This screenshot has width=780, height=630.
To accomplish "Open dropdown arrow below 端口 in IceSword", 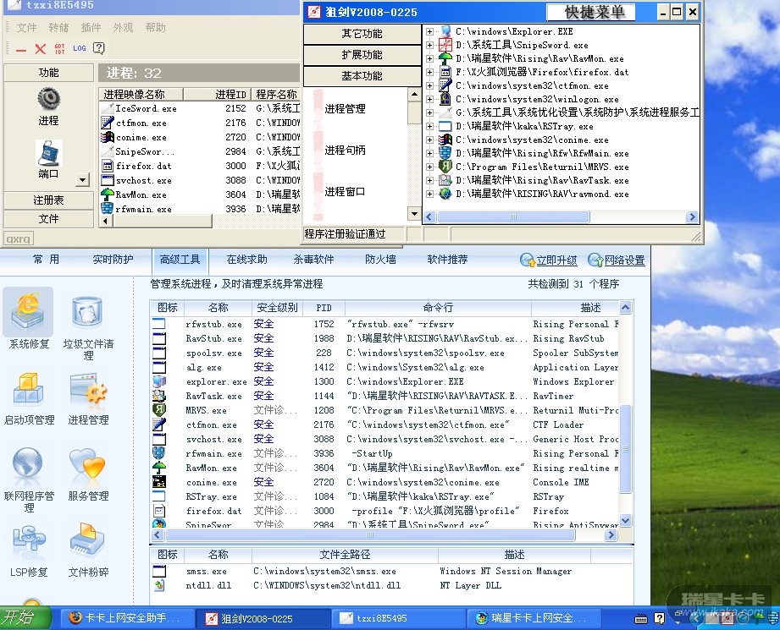I will coord(83,180).
